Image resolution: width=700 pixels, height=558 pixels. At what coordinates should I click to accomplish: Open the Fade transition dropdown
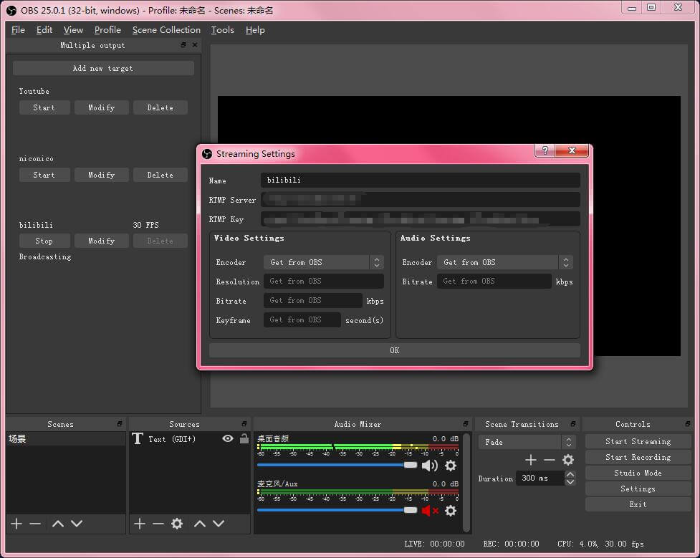click(568, 441)
